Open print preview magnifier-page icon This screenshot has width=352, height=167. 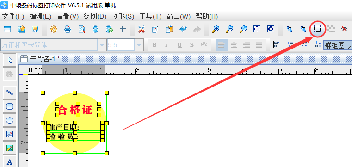[x=81, y=29]
